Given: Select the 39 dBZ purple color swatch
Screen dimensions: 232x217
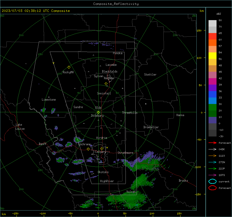Looking at the screenshot, I should tap(212, 88).
